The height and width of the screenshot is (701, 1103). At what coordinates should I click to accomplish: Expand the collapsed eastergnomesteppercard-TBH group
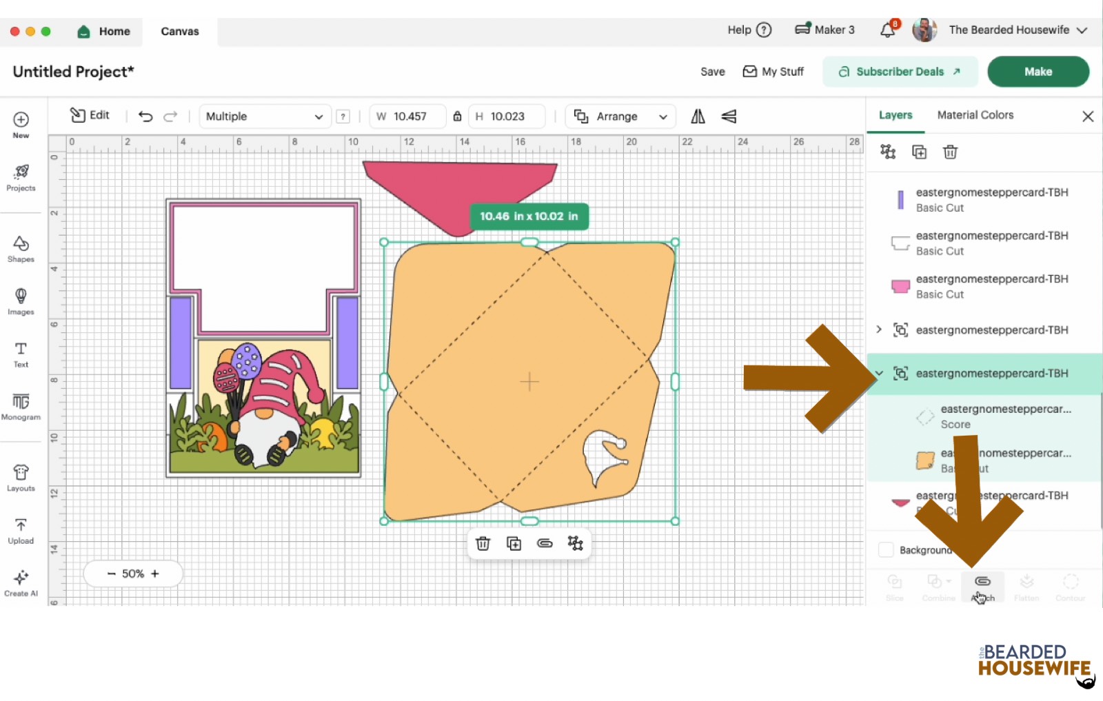click(879, 330)
